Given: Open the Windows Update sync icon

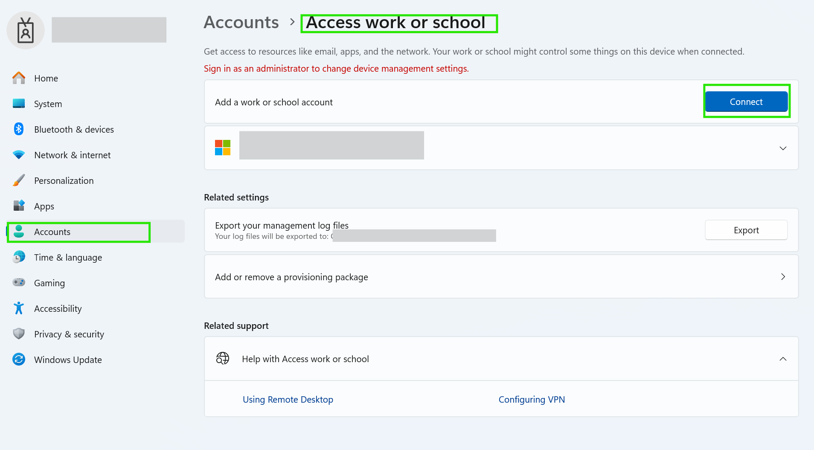Looking at the screenshot, I should click(19, 360).
